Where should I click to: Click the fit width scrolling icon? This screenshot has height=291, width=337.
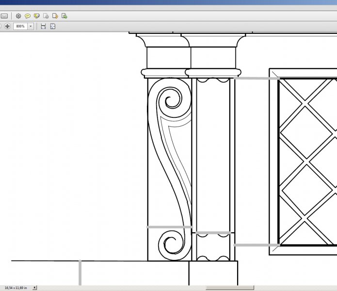coord(44,26)
